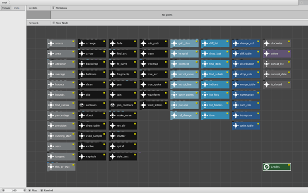Step frame backward arrow
Image resolution: width=308 pixels, height=193 pixels.
pyautogui.click(x=4, y=190)
